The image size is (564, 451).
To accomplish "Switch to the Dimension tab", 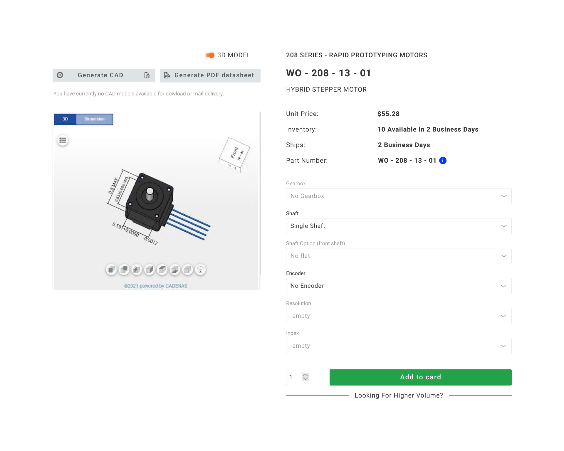I will [x=95, y=119].
